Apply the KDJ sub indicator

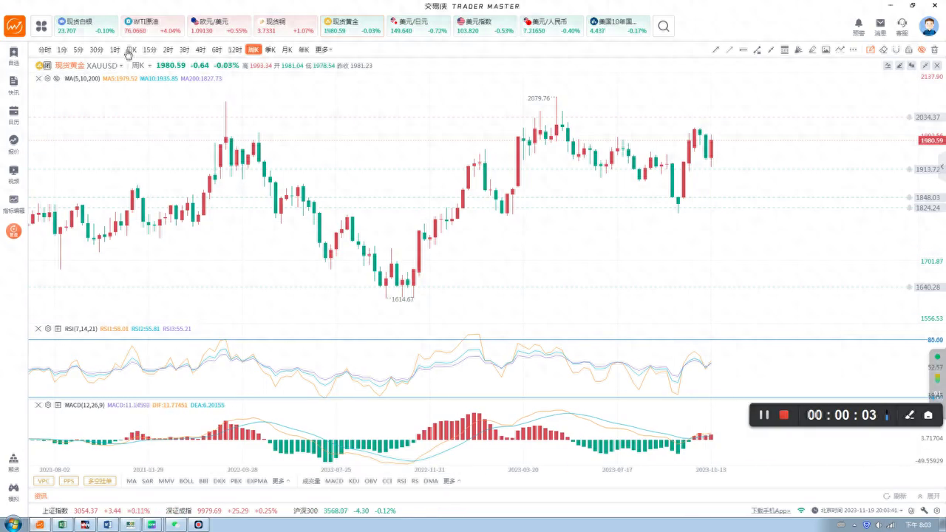[354, 481]
